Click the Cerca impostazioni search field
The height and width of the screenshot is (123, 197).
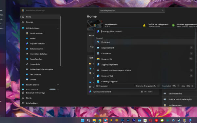coord(132,10)
